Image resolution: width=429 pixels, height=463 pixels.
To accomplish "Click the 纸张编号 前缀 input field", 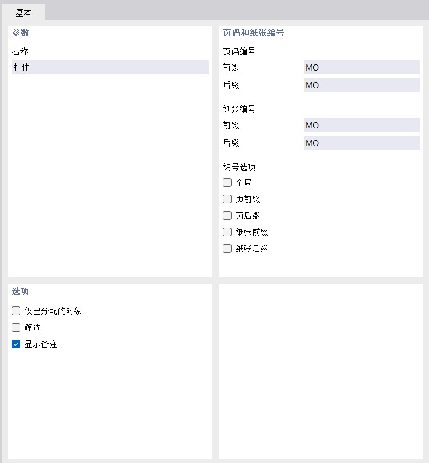I will 361,125.
